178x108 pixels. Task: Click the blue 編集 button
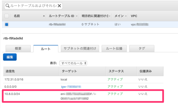pyautogui.click(x=10, y=57)
